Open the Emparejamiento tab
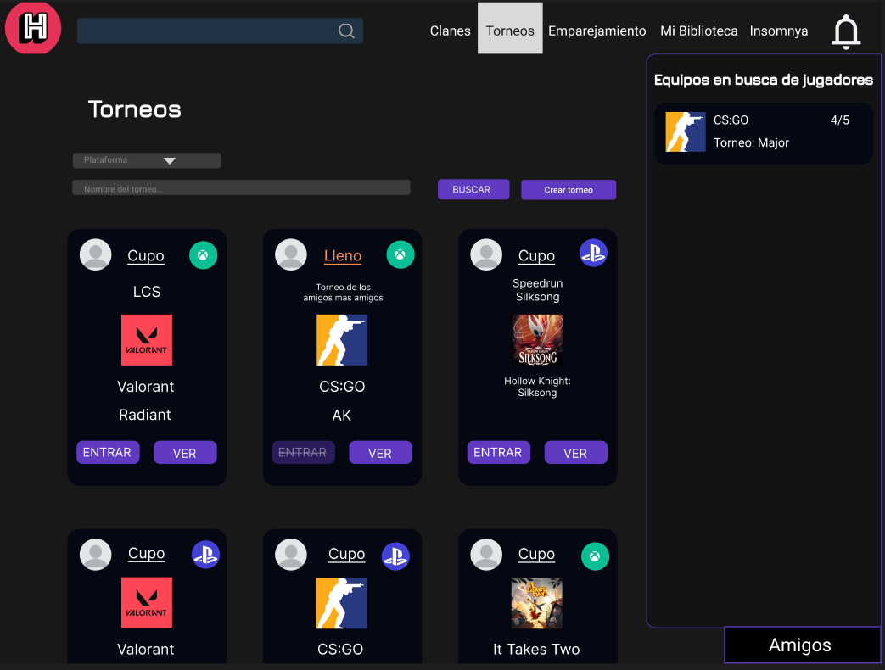Image resolution: width=885 pixels, height=670 pixels. (x=597, y=31)
